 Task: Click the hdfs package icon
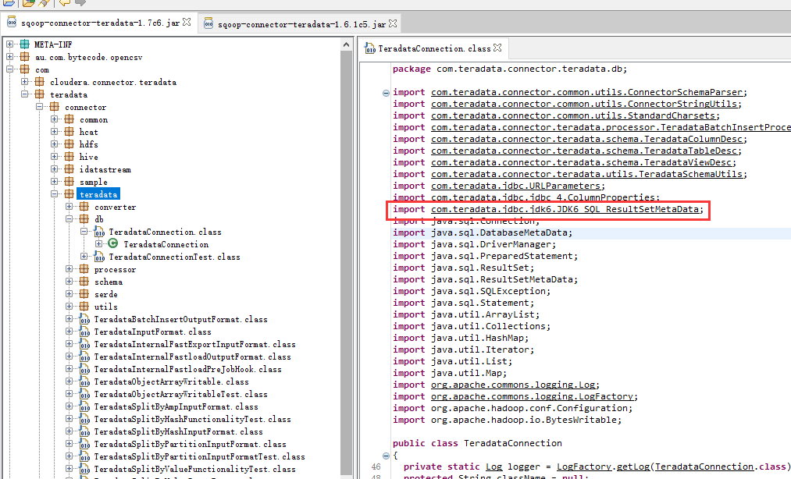pyautogui.click(x=69, y=144)
